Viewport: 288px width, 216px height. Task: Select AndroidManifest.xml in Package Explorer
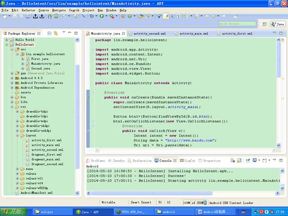(x=36, y=193)
